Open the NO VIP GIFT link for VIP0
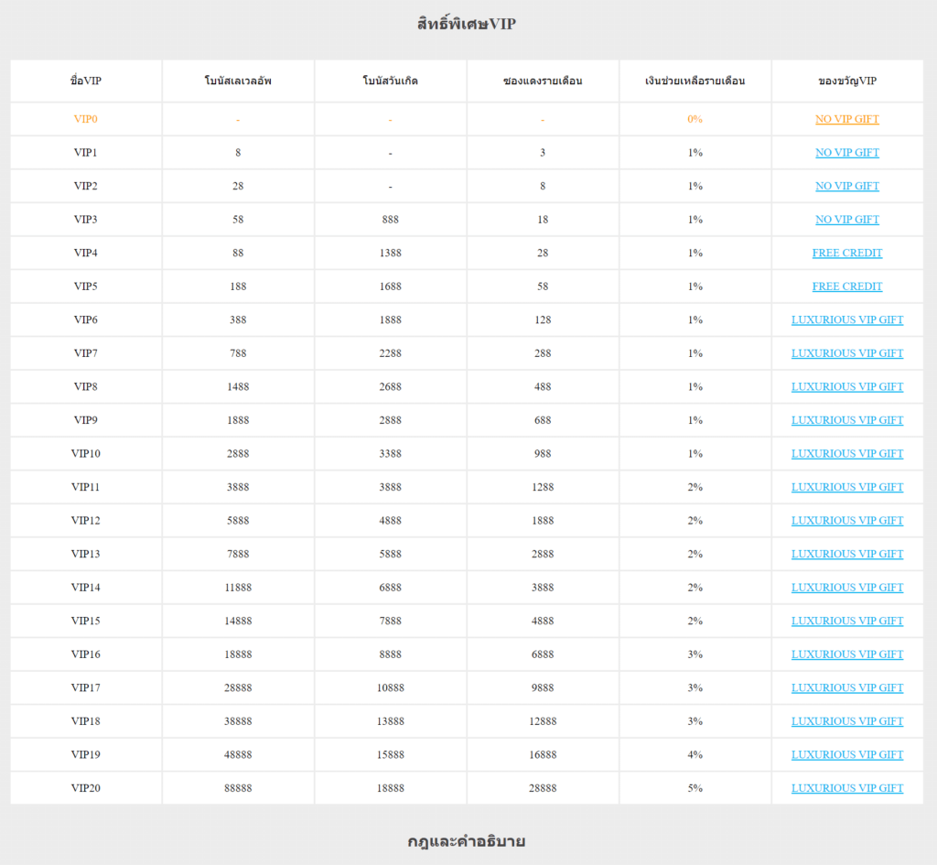This screenshot has height=865, width=937. pyautogui.click(x=846, y=119)
